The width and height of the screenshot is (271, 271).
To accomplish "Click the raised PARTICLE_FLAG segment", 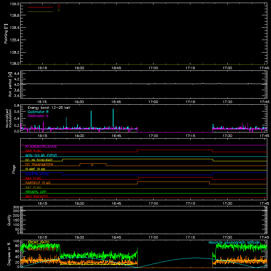I will click(x=173, y=182).
